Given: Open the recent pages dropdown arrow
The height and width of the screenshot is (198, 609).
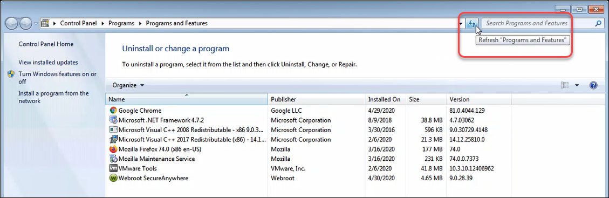Looking at the screenshot, I should point(36,24).
